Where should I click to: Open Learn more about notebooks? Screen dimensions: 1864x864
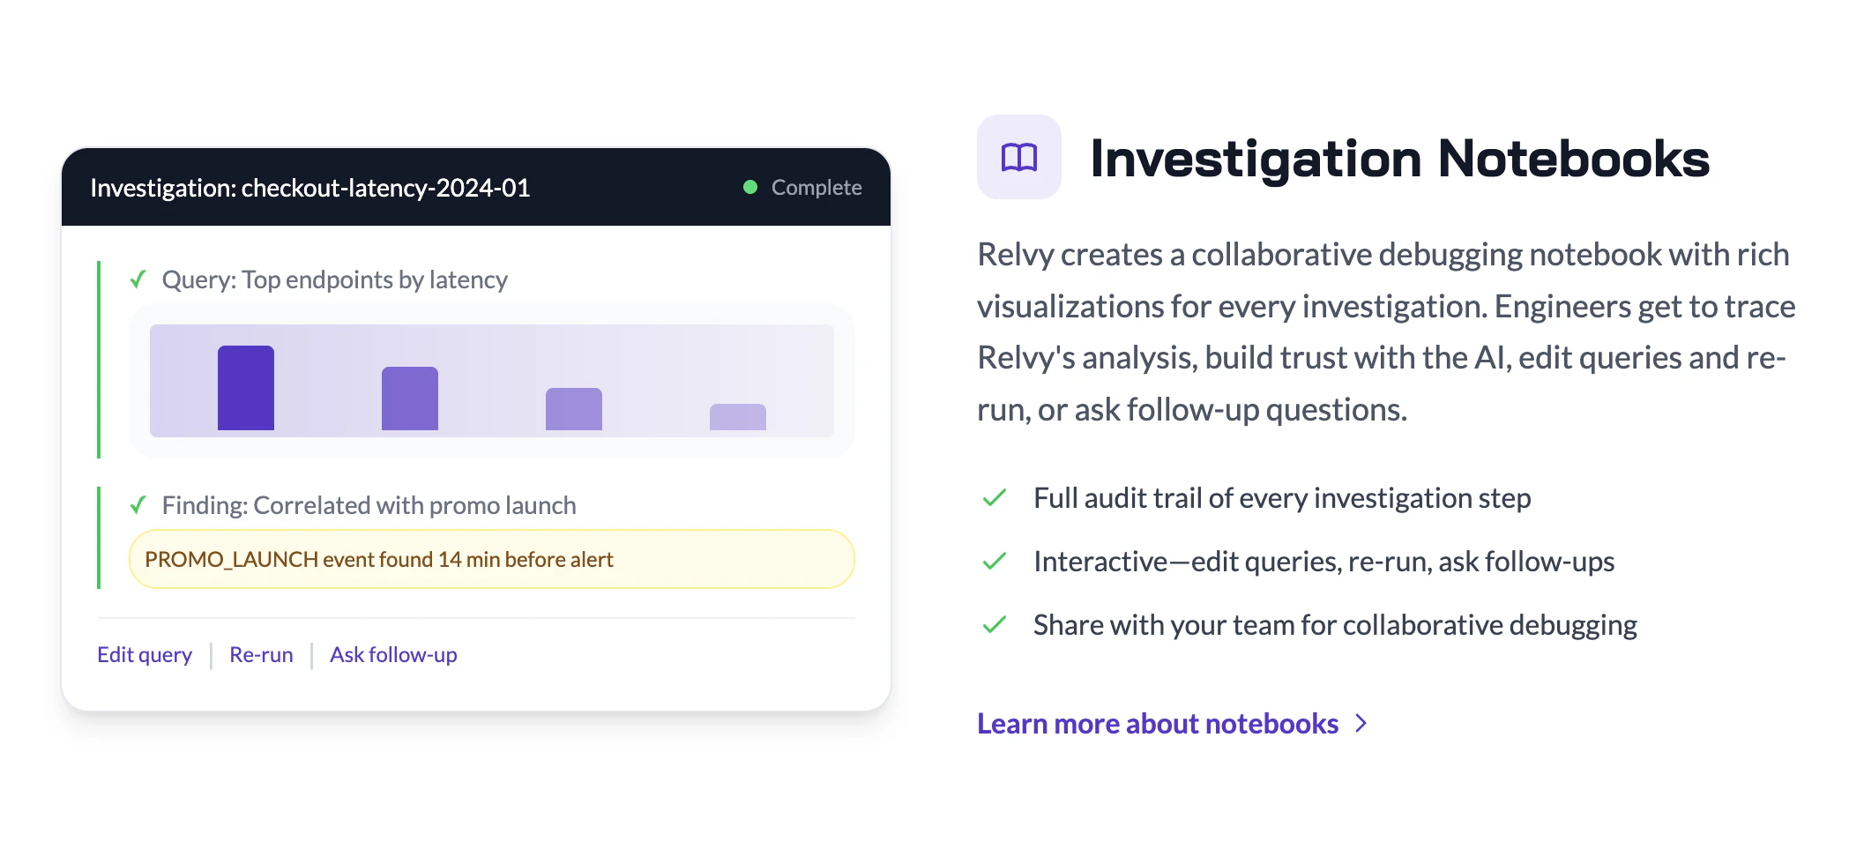tap(1157, 723)
